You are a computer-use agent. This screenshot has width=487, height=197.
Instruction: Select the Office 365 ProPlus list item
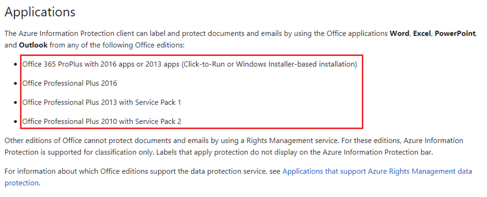(189, 64)
